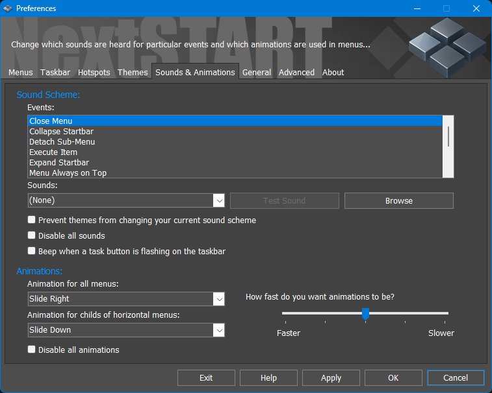492x393 pixels.
Task: Click the Exit button
Action: [206, 377]
